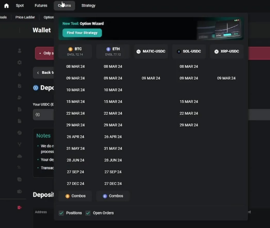270x228 pixels.
Task: Toggle the Positions checkbox
Action: pos(61,213)
